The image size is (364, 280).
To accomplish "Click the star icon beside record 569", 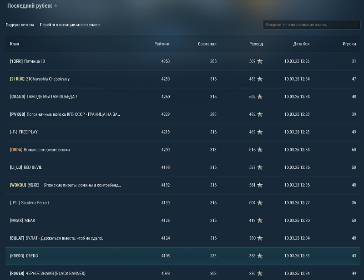I will (260, 61).
